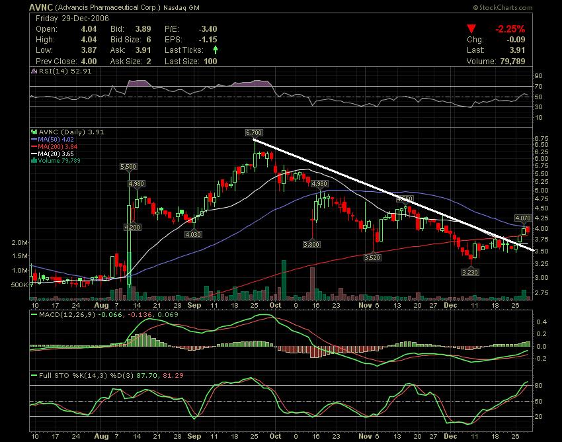
Task: Click the -2.25% percent change
Action: 510,29
